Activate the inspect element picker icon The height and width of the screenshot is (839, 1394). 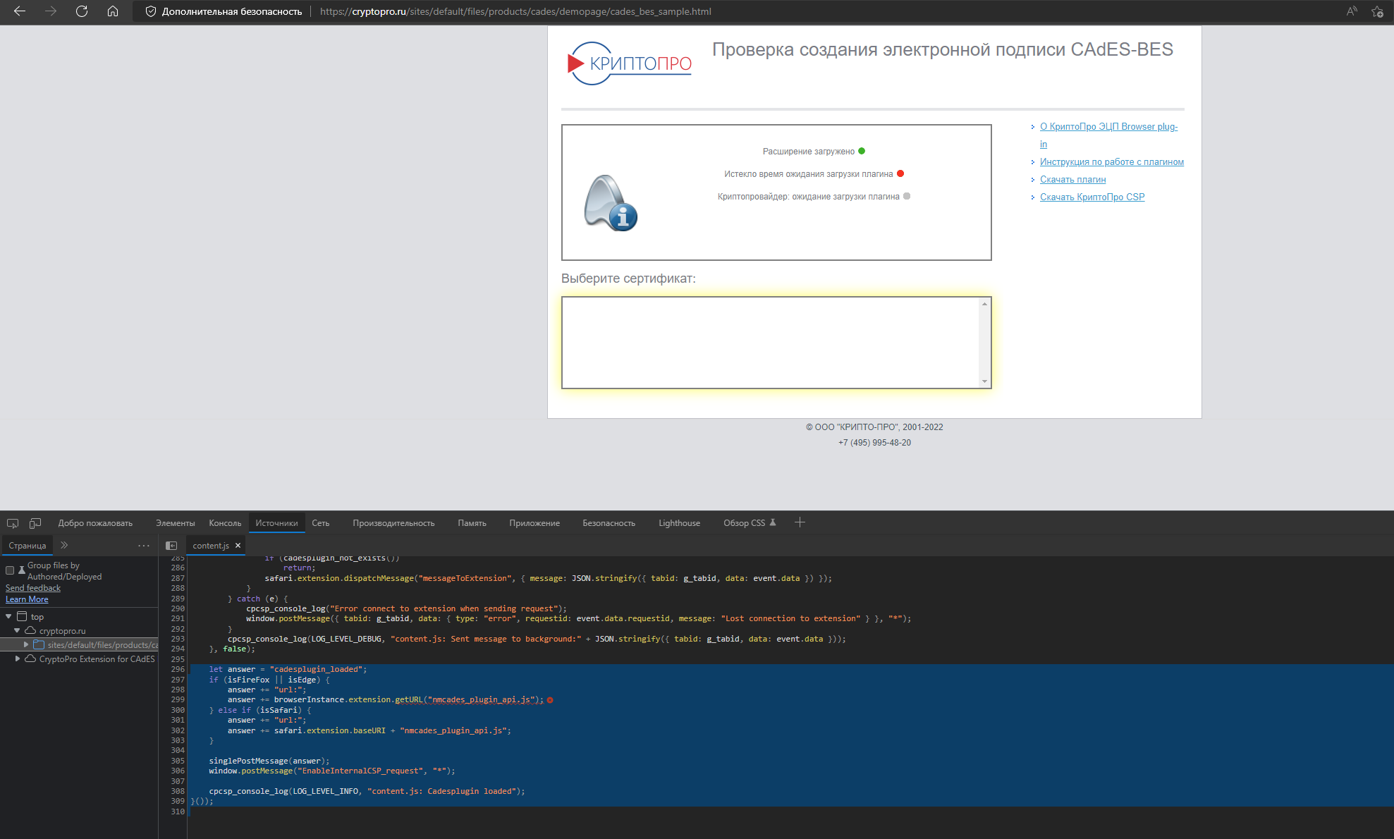coord(13,523)
